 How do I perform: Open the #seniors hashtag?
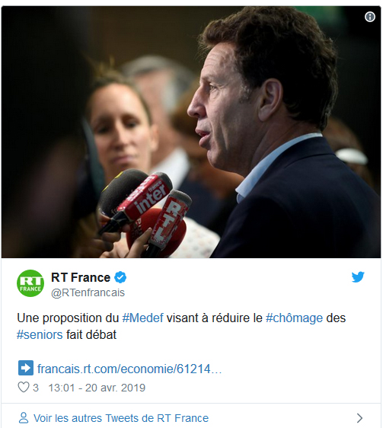click(40, 334)
